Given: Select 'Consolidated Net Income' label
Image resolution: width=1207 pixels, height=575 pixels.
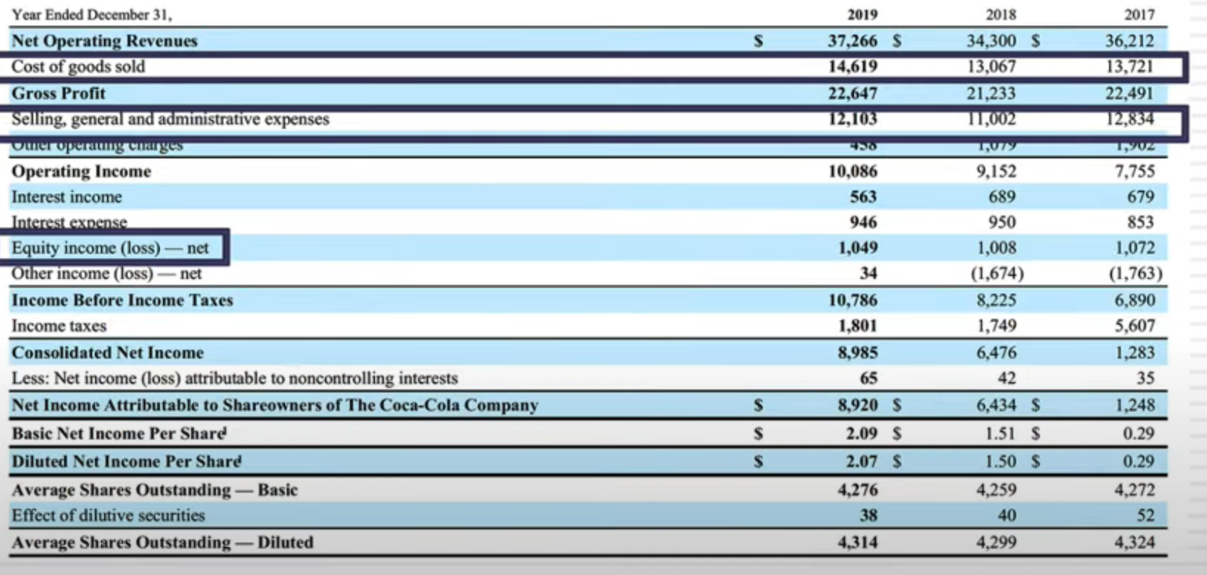Looking at the screenshot, I should [107, 353].
